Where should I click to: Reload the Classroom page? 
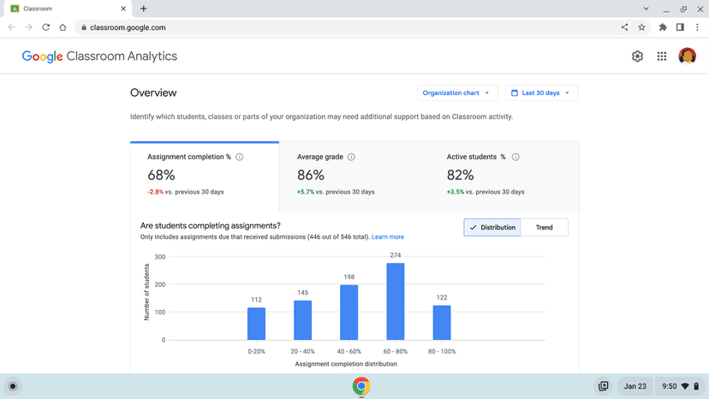pyautogui.click(x=45, y=27)
